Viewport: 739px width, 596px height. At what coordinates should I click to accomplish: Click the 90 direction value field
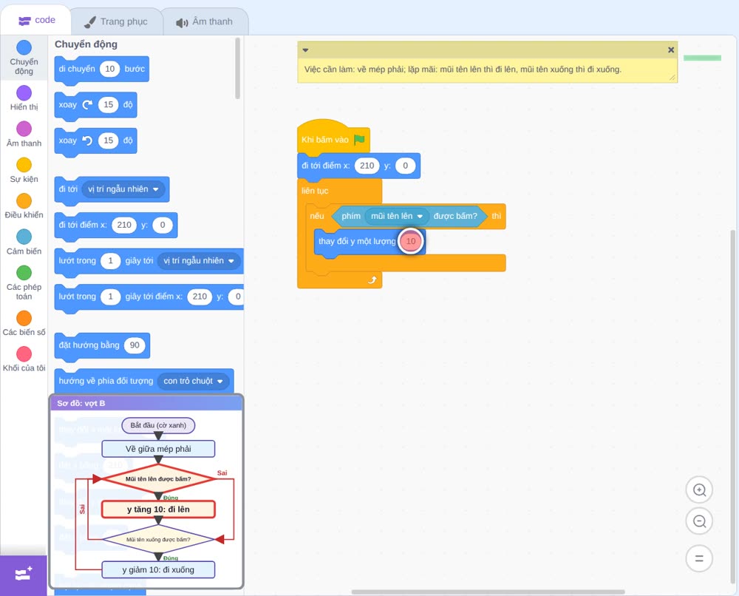click(134, 345)
